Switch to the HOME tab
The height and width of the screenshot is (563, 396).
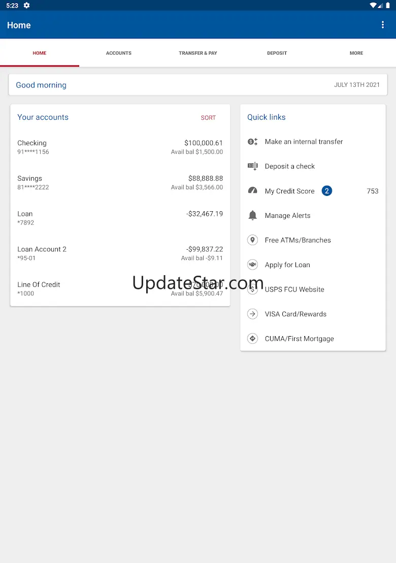click(40, 53)
